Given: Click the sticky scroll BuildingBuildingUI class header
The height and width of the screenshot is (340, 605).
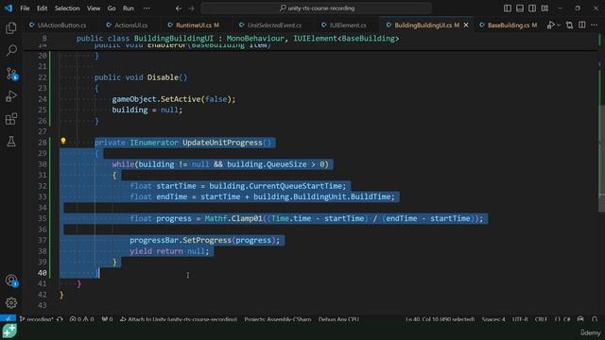Looking at the screenshot, I should point(237,38).
